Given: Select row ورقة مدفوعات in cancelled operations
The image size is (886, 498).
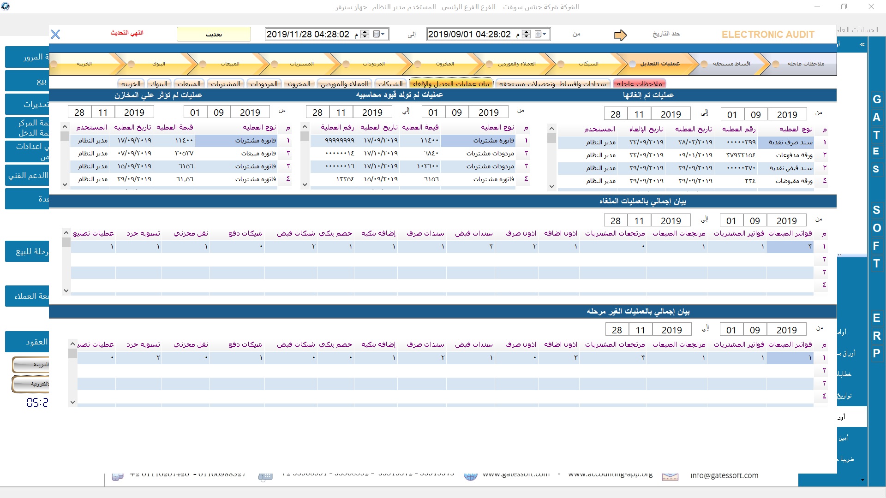Looking at the screenshot, I should 686,155.
